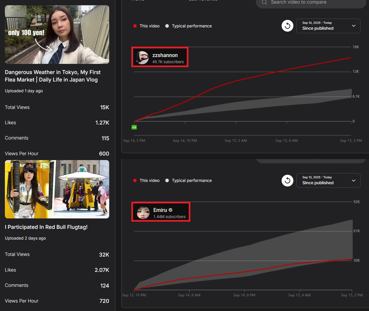The image size is (369, 311).
Task: Click the reset icon beside Sep 14 date range
Action: click(x=287, y=26)
